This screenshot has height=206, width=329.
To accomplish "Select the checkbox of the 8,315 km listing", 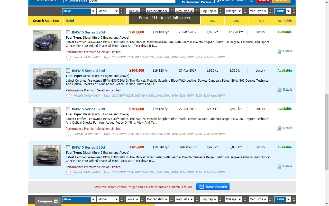I will pos(68,71).
